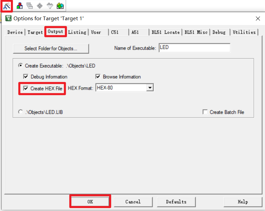Click the Name of Executable field

(194, 48)
